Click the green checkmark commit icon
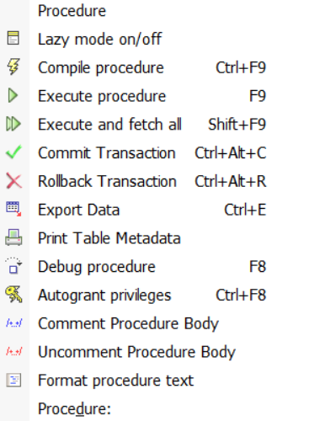The width and height of the screenshot is (325, 421). point(13,152)
